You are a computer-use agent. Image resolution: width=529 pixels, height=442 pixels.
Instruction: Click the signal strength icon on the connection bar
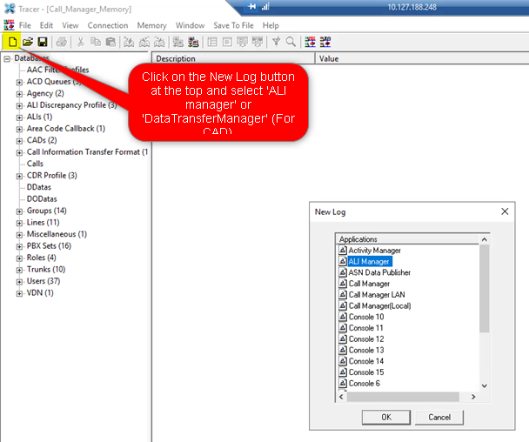[265, 6]
